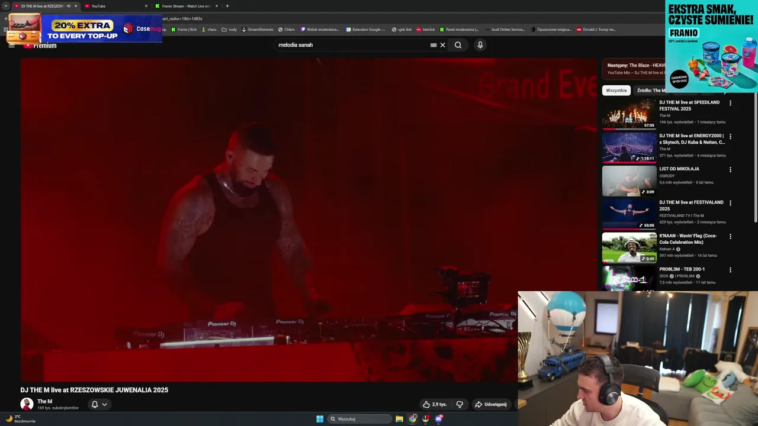This screenshot has width=758, height=426.
Task: Open the Donald J. Trump bookmark
Action: click(596, 30)
